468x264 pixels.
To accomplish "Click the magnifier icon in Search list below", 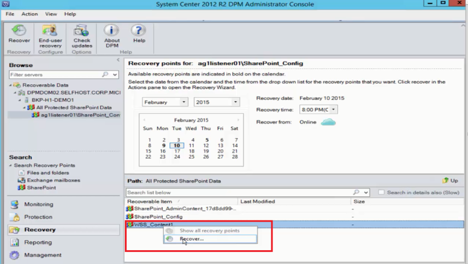I will coord(356,192).
